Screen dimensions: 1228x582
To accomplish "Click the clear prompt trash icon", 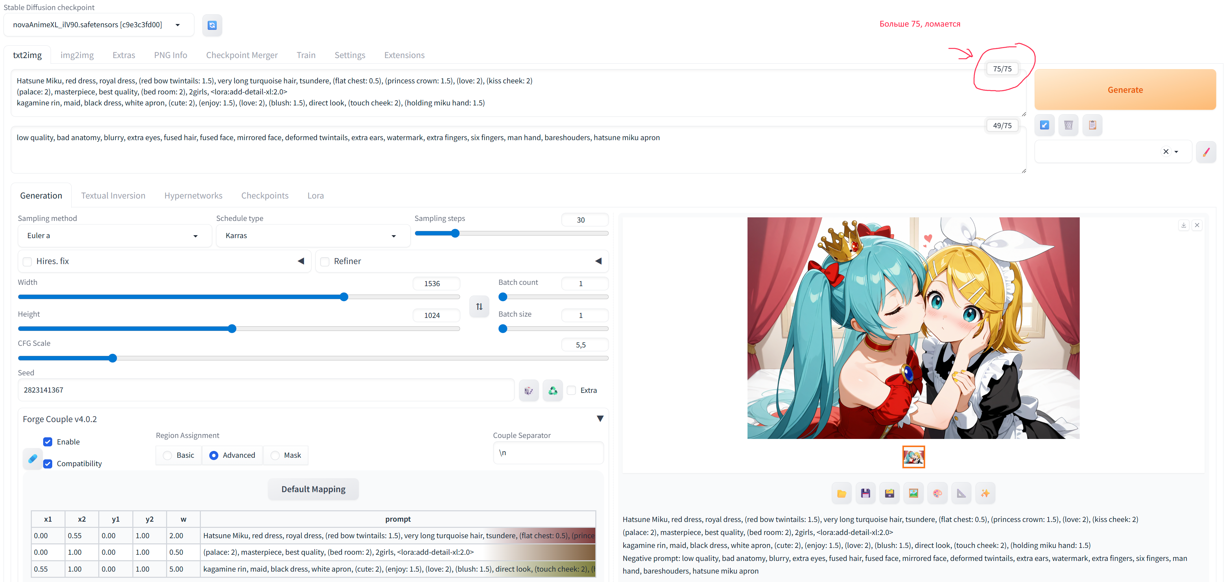I will [x=1068, y=125].
